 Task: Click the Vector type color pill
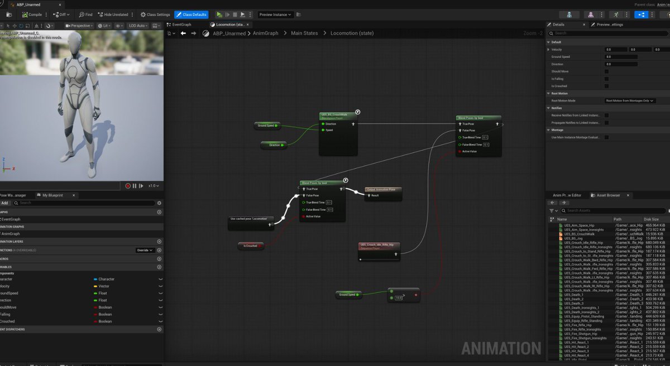95,286
